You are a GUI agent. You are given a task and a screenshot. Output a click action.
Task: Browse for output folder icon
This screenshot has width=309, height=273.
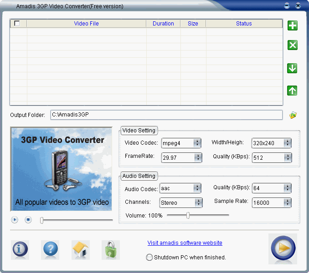point(293,115)
